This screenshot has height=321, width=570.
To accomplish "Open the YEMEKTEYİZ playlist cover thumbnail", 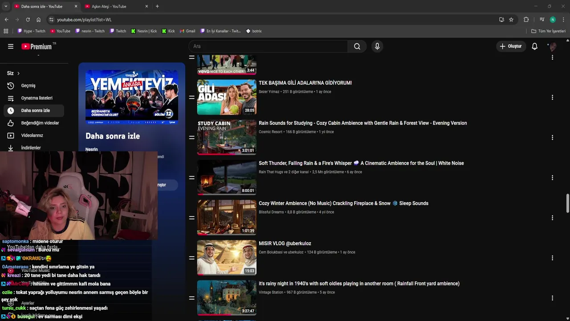I will tap(132, 97).
